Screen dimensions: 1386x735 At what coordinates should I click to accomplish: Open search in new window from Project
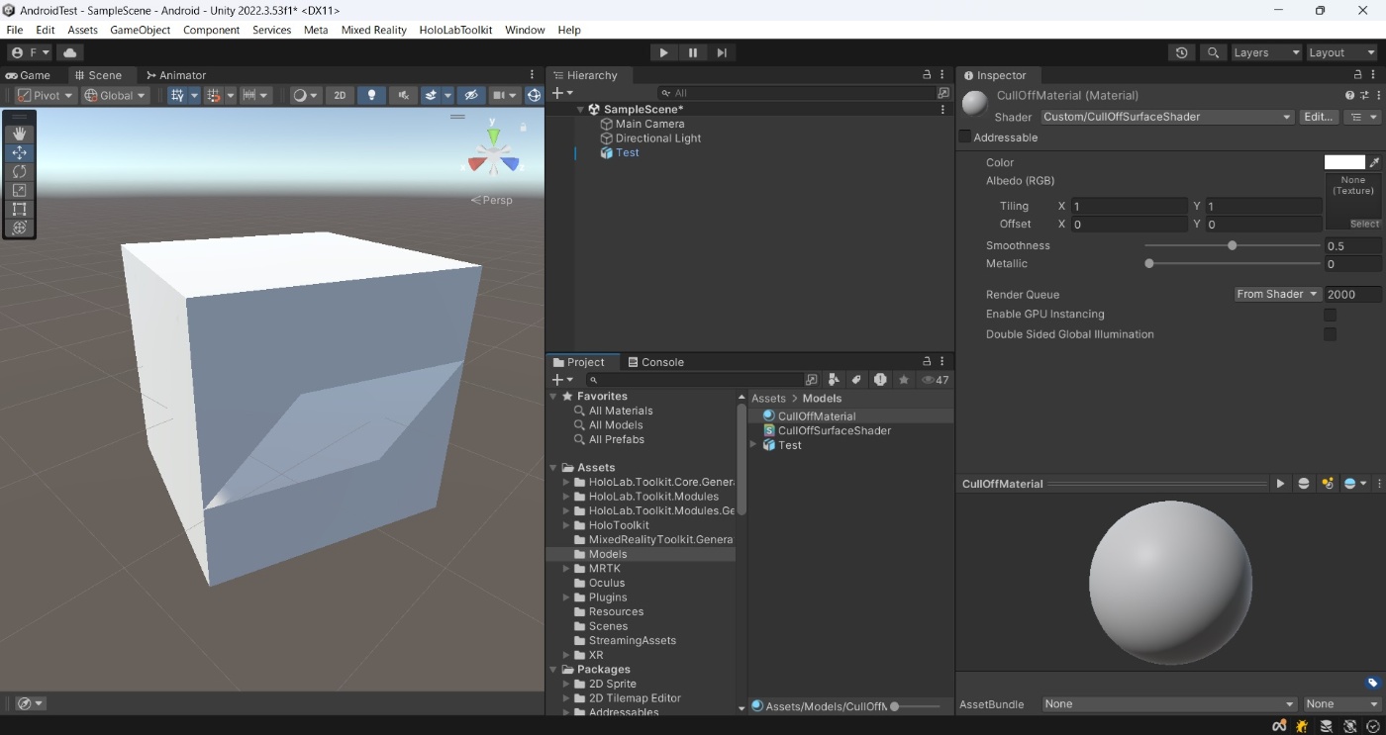(812, 380)
